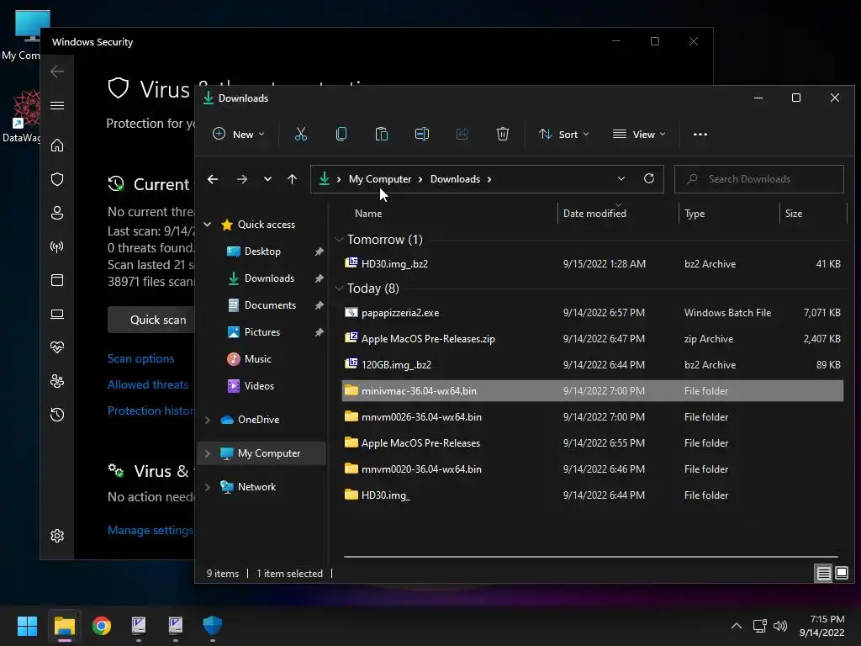Screen dimensions: 861x646
Task: Open Scan options link
Action: click(x=140, y=358)
